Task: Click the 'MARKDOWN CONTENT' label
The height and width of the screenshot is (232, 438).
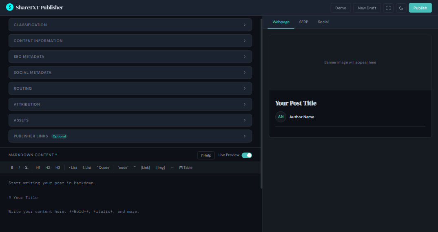Action: (31, 155)
